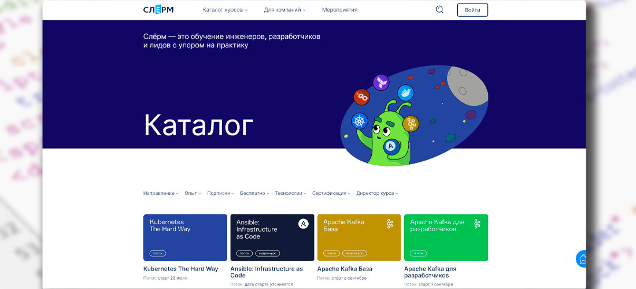Click the поток tag on the Kafka База card
This screenshot has width=636, height=289.
pos(331,253)
